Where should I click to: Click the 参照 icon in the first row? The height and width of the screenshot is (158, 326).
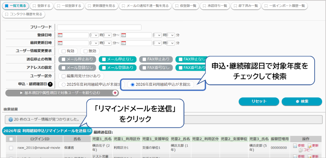coord(294,146)
